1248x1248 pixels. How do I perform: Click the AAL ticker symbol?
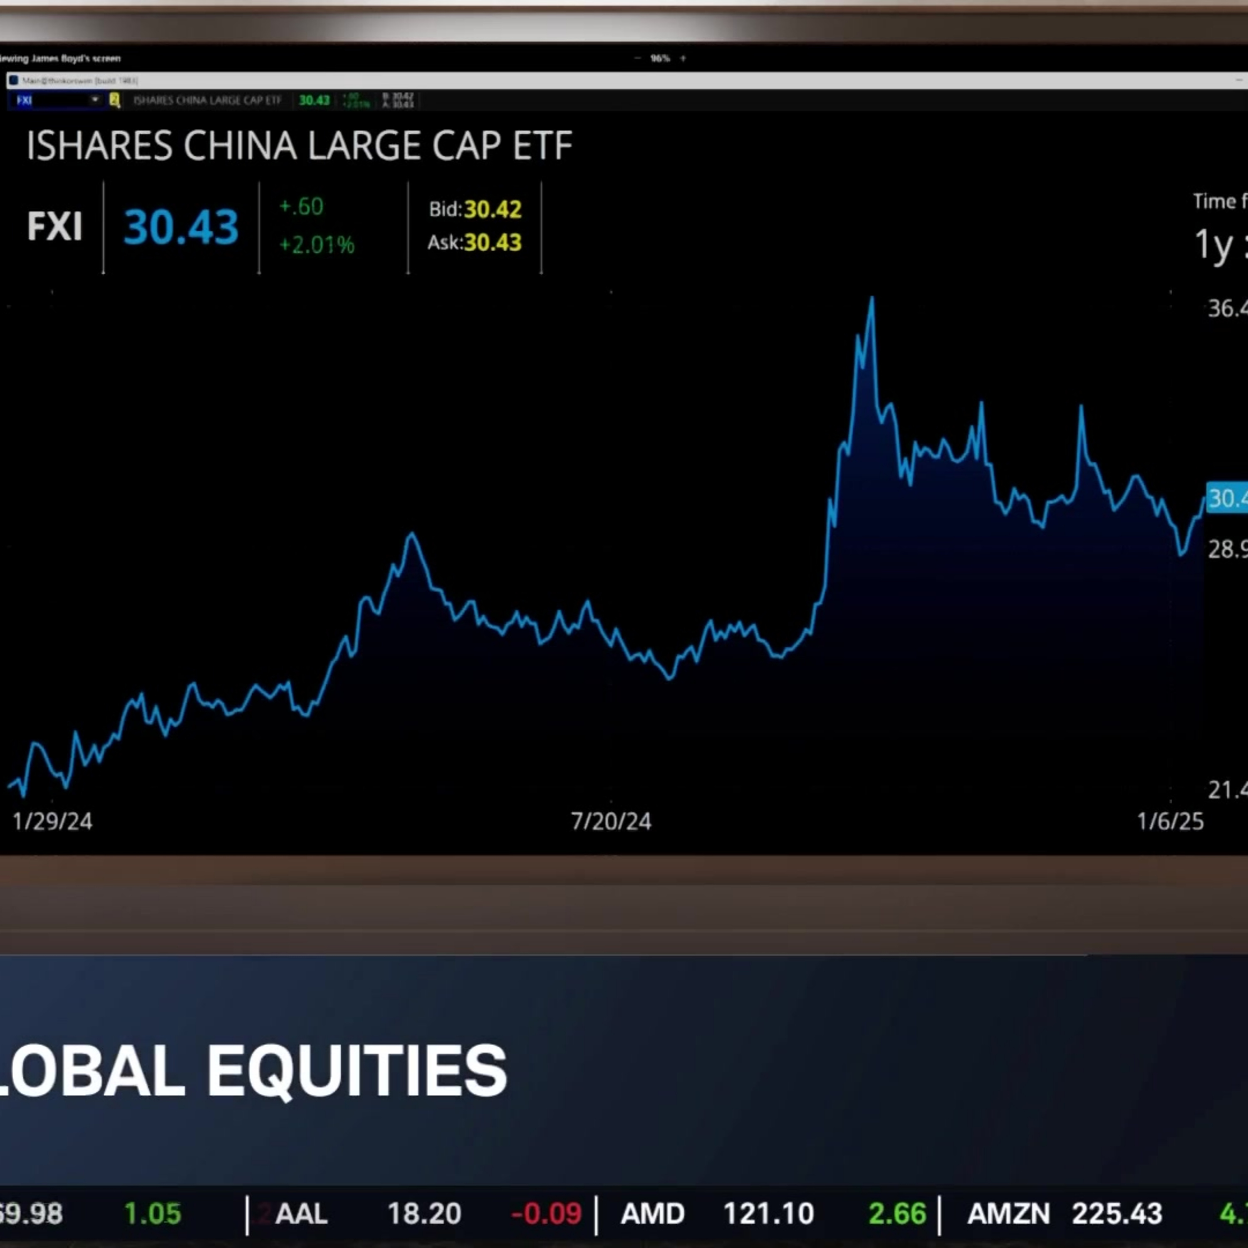(301, 1214)
